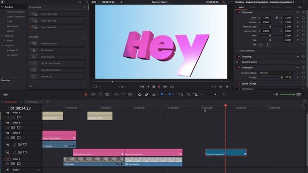Toggle the Cropping section enable switch

[x=239, y=57]
